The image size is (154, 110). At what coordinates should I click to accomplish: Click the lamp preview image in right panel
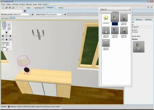point(139,47)
